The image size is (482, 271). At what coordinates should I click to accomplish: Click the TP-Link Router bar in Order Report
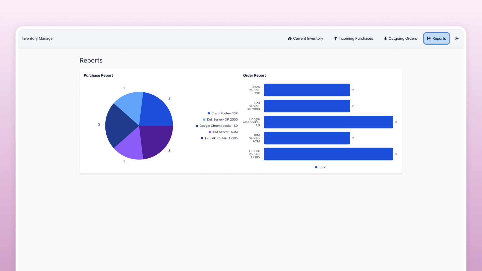click(328, 154)
